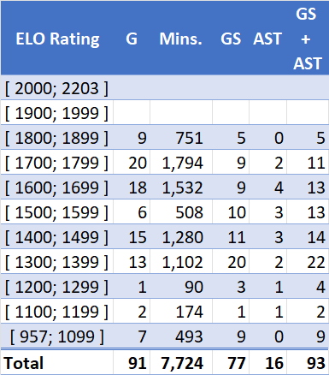The height and width of the screenshot is (375, 329).
Task: Select the [ 2000; 2203 ] row label
Action: (57, 88)
